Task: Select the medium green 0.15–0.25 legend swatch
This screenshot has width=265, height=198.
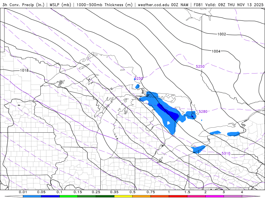Action: click(x=87, y=196)
